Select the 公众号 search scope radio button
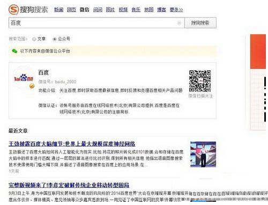The width and height of the screenshot is (268, 205). [55, 39]
